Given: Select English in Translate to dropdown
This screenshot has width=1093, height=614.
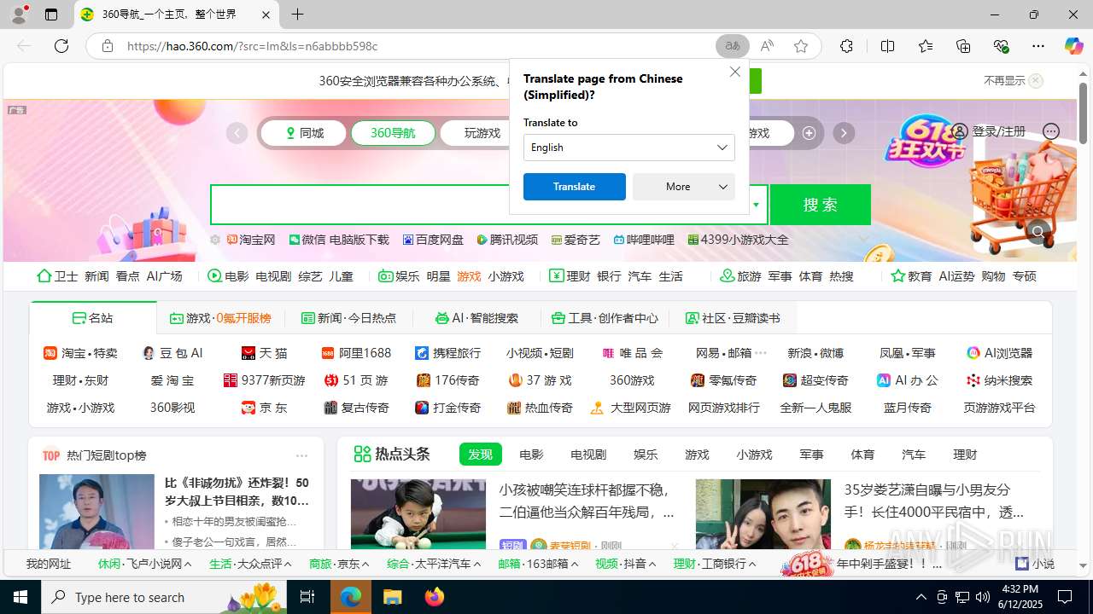Looking at the screenshot, I should [x=628, y=148].
